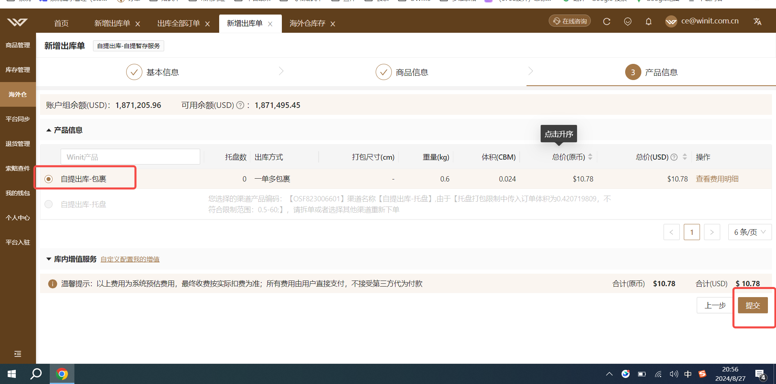Go to previous page arrow
The height and width of the screenshot is (384, 776).
(672, 232)
